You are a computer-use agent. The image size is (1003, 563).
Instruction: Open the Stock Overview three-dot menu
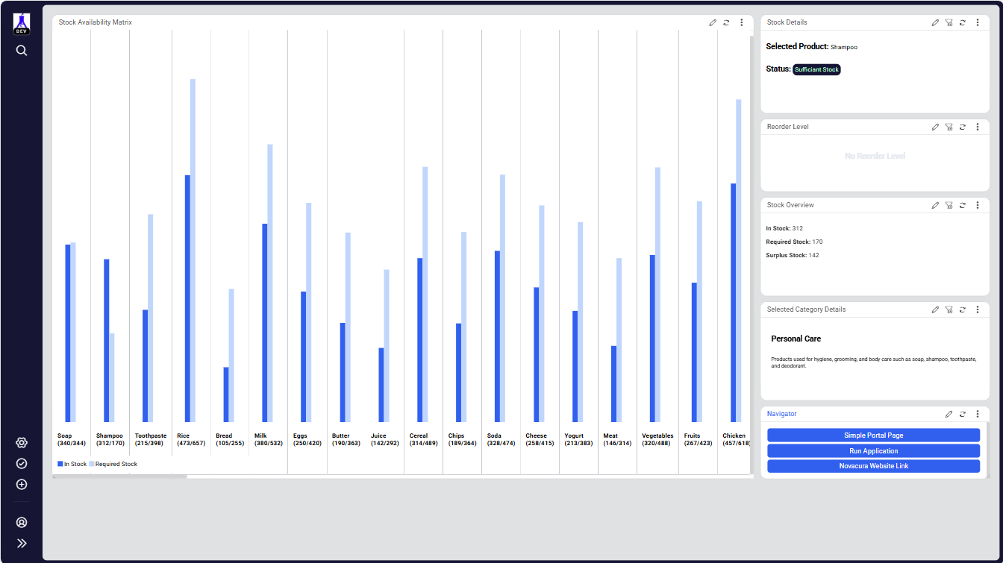tap(977, 206)
